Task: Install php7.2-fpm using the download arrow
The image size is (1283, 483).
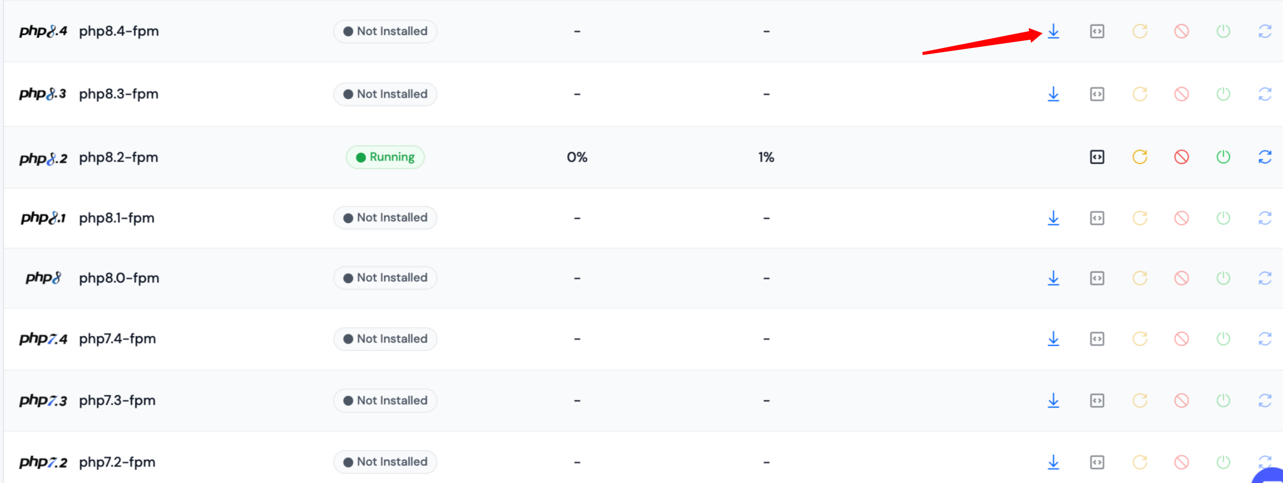Action: 1053,462
